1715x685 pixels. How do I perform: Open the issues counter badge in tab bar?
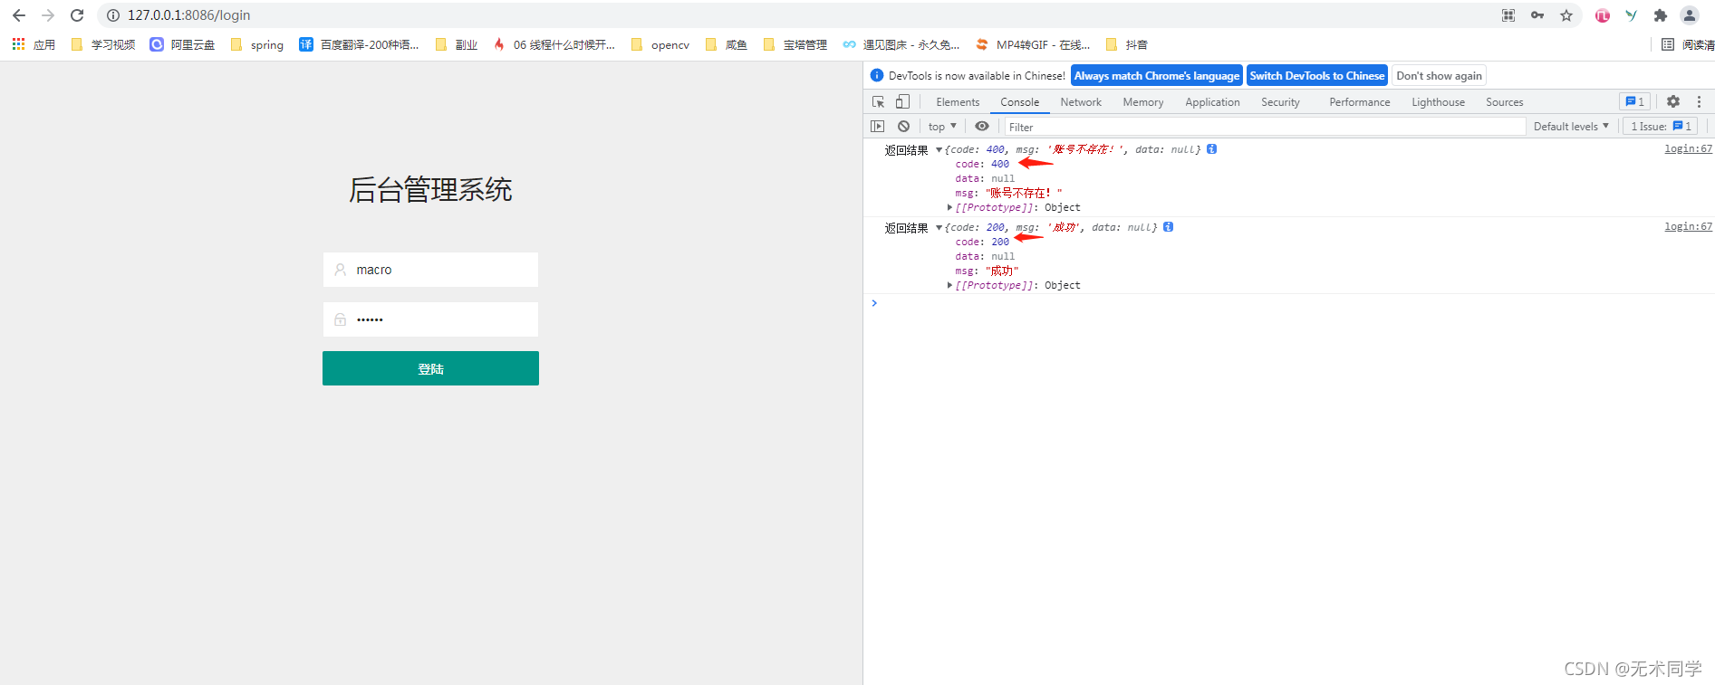[1635, 102]
